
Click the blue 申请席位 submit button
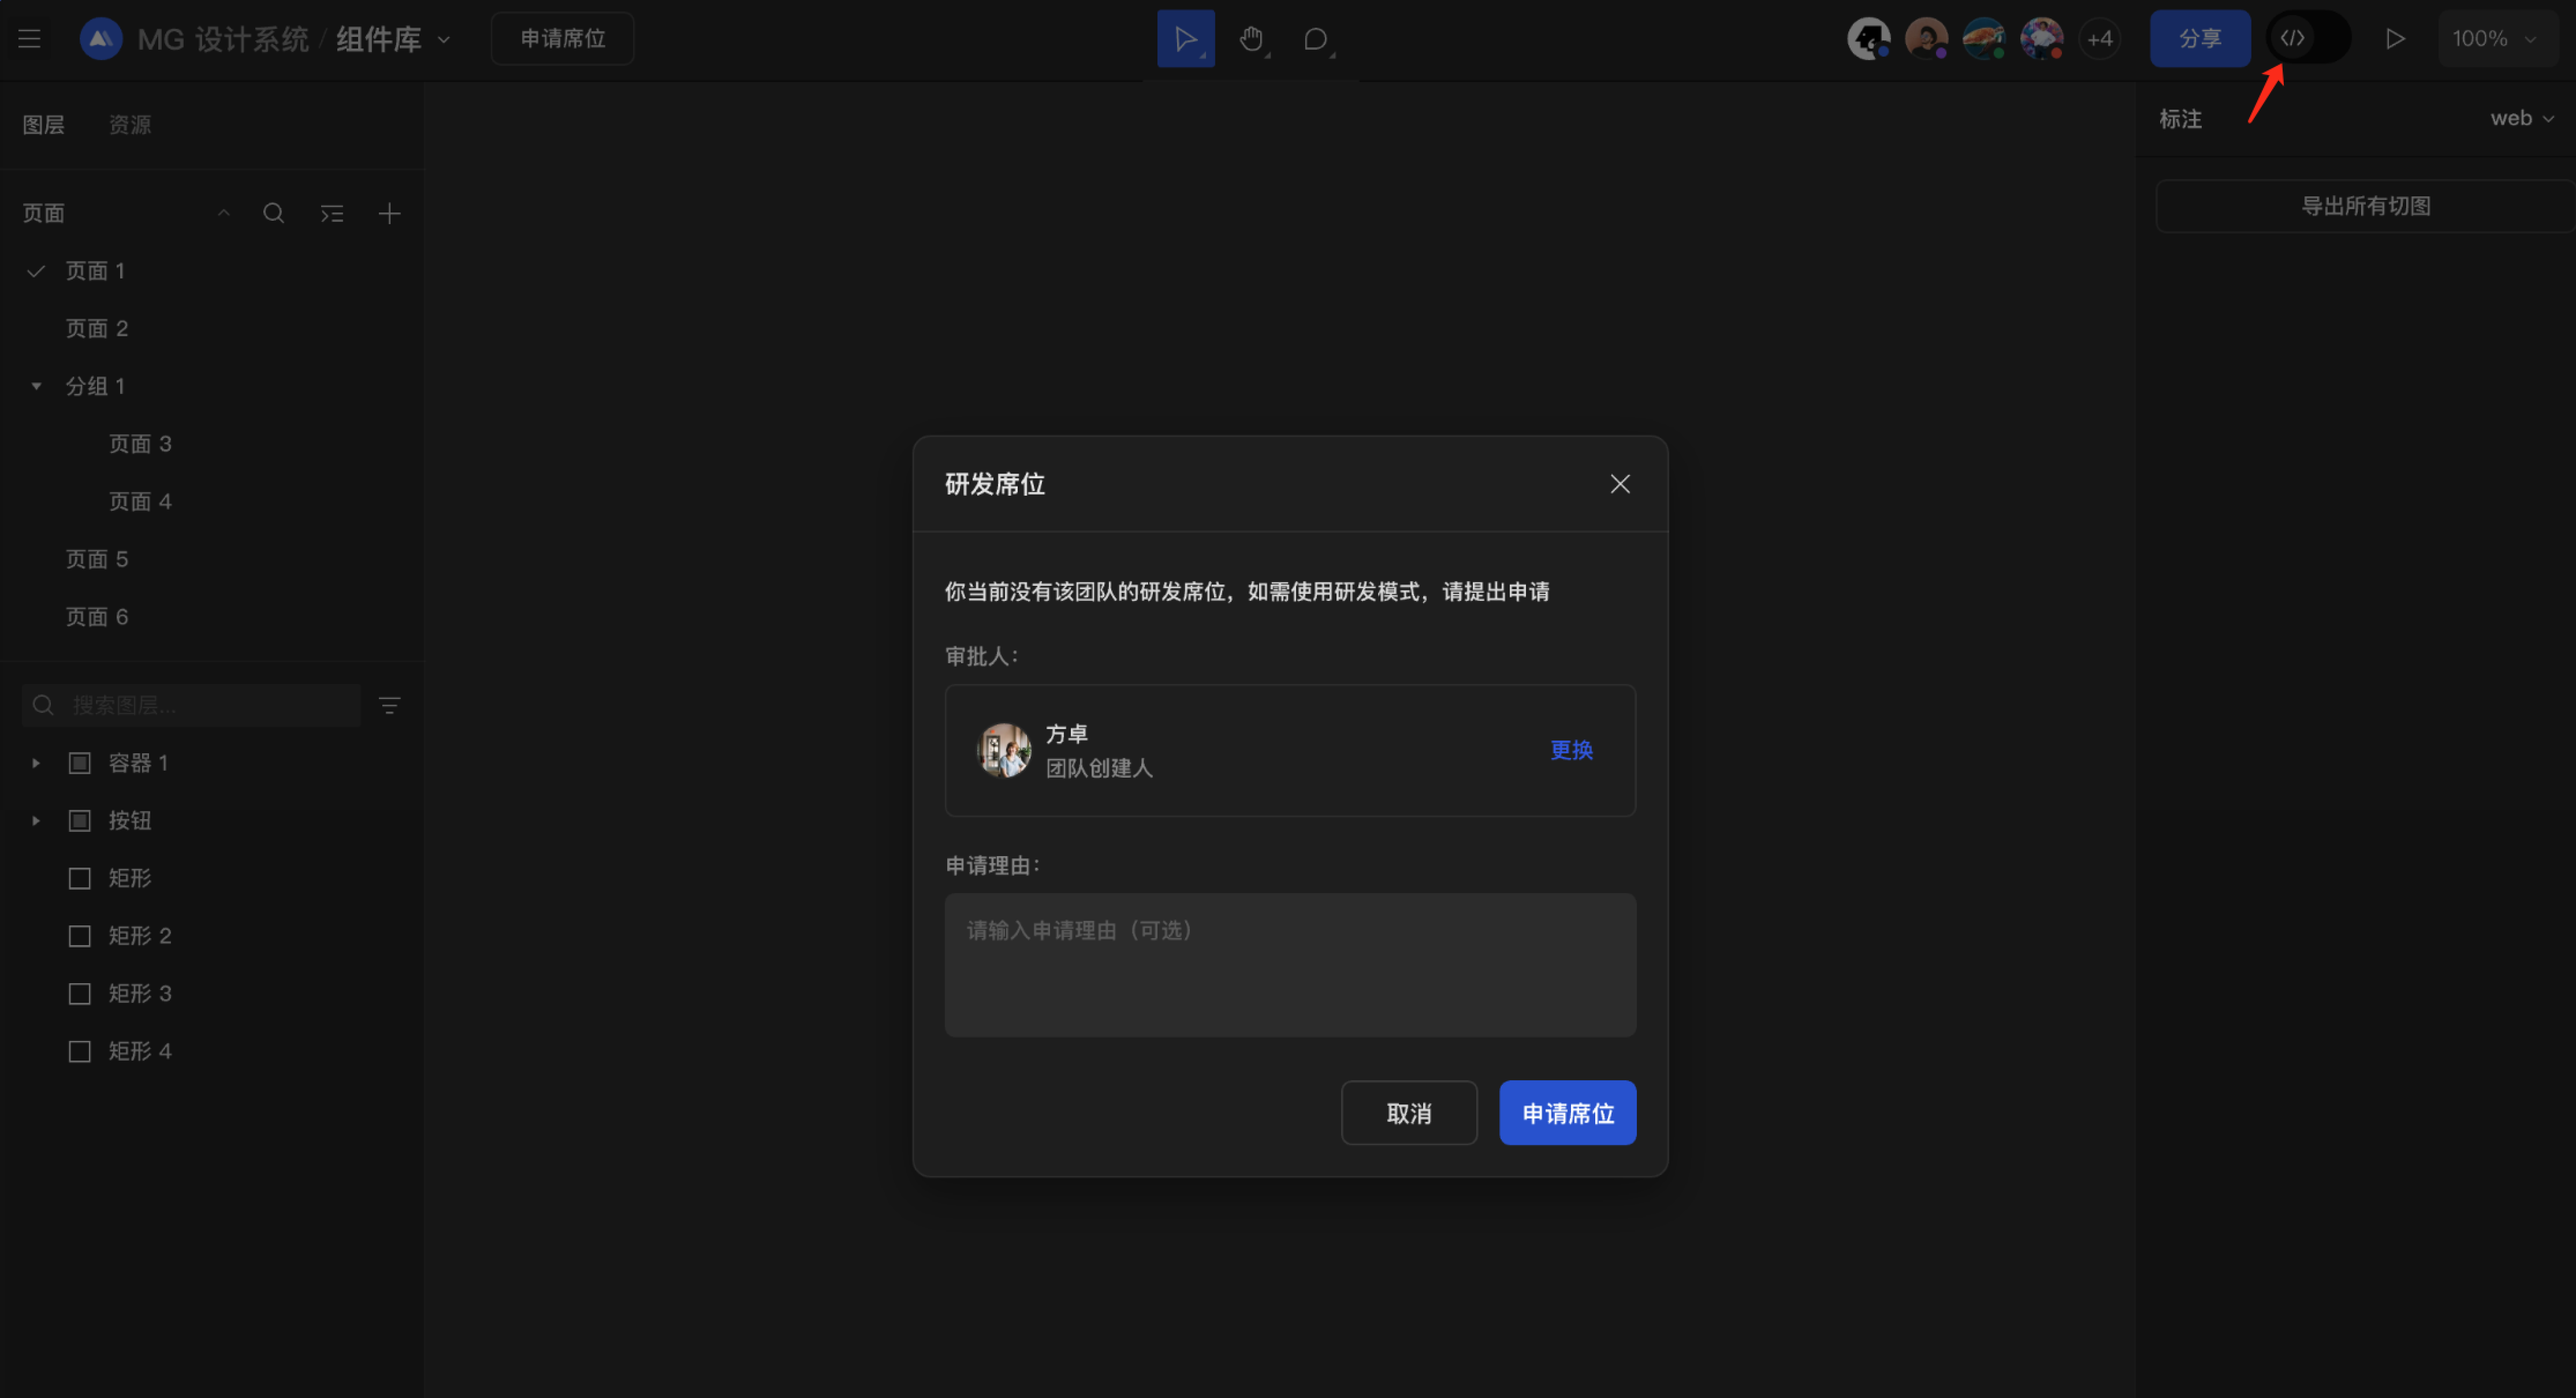tap(1567, 1113)
